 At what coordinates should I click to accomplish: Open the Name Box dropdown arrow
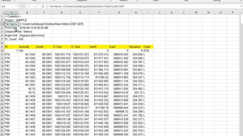coord(18,6)
